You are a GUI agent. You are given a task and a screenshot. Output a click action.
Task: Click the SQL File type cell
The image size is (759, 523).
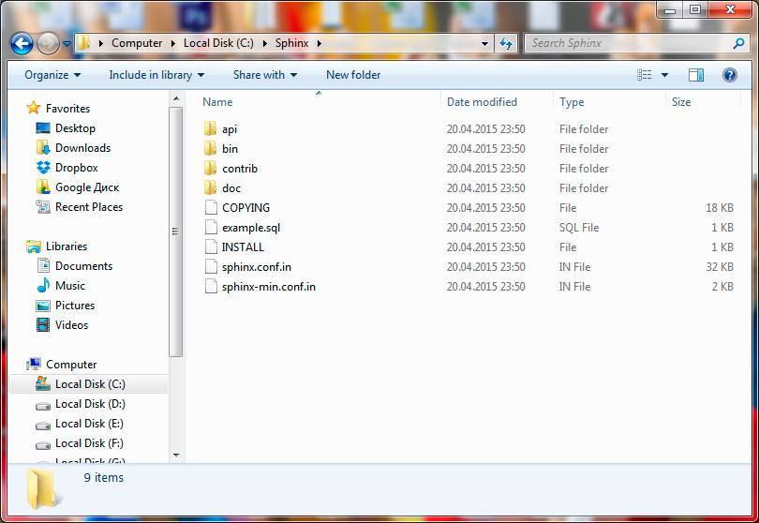point(579,228)
